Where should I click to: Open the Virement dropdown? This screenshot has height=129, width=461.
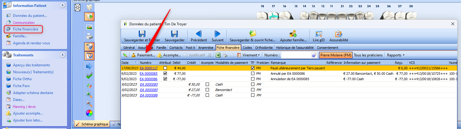pyautogui.click(x=250, y=55)
